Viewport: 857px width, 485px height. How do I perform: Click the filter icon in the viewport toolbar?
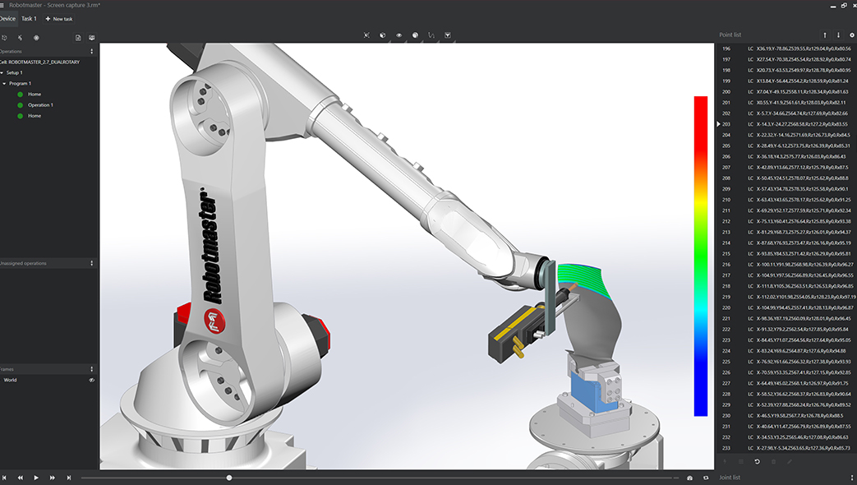[448, 35]
